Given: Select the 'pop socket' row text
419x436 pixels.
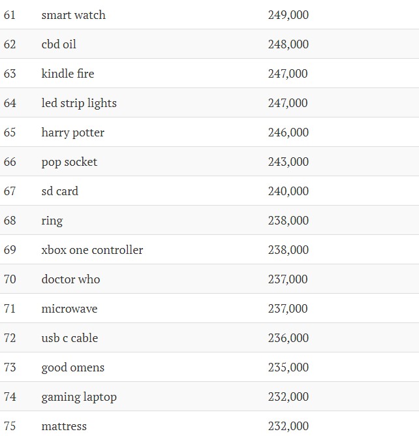Looking at the screenshot, I should point(69,162).
